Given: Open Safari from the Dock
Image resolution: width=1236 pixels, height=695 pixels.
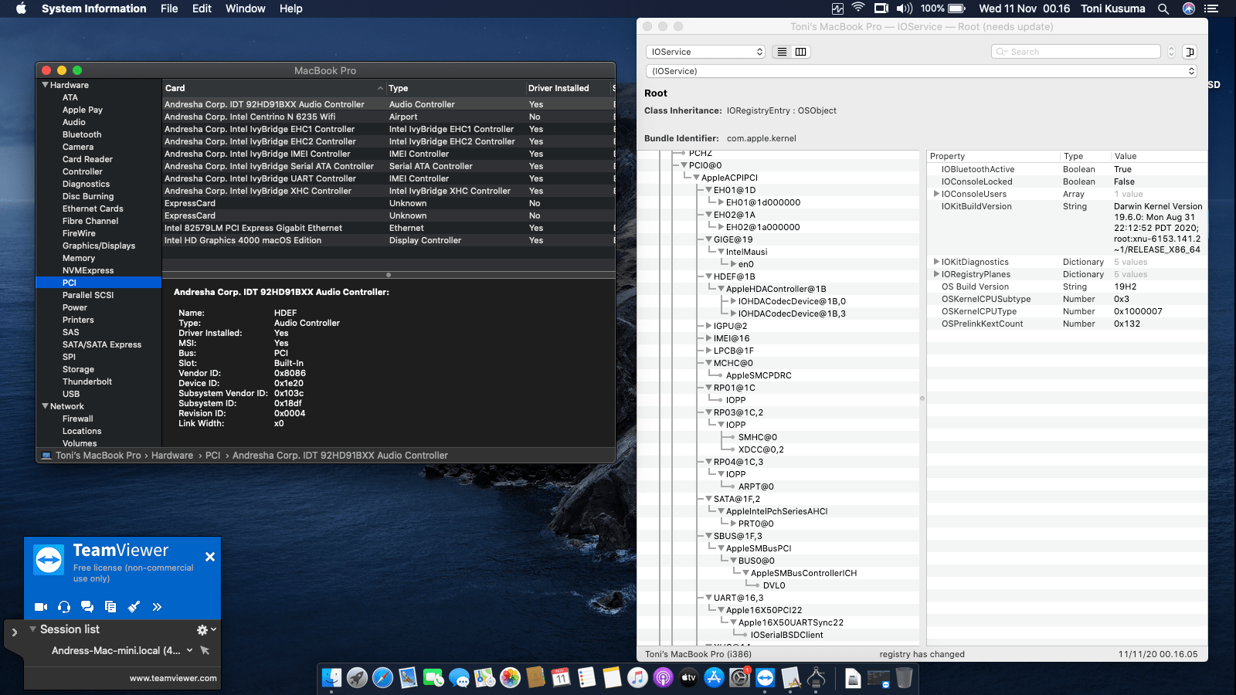Looking at the screenshot, I should (x=382, y=678).
